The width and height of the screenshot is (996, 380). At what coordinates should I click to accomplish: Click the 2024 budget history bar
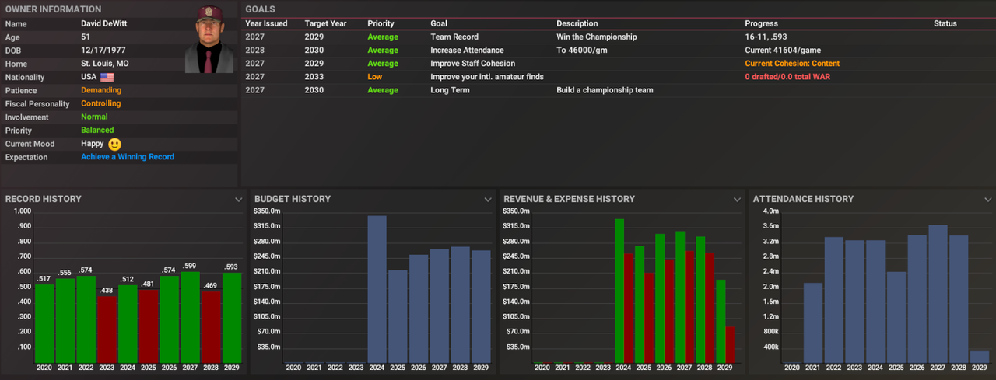click(377, 289)
